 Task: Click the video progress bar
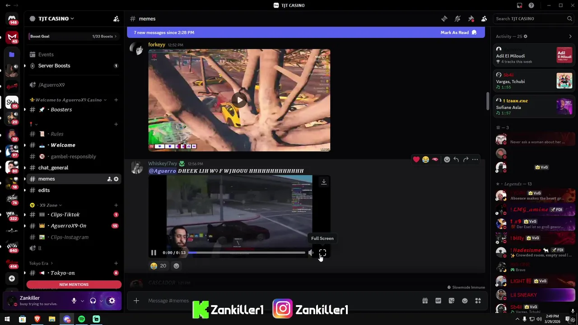coord(247,253)
